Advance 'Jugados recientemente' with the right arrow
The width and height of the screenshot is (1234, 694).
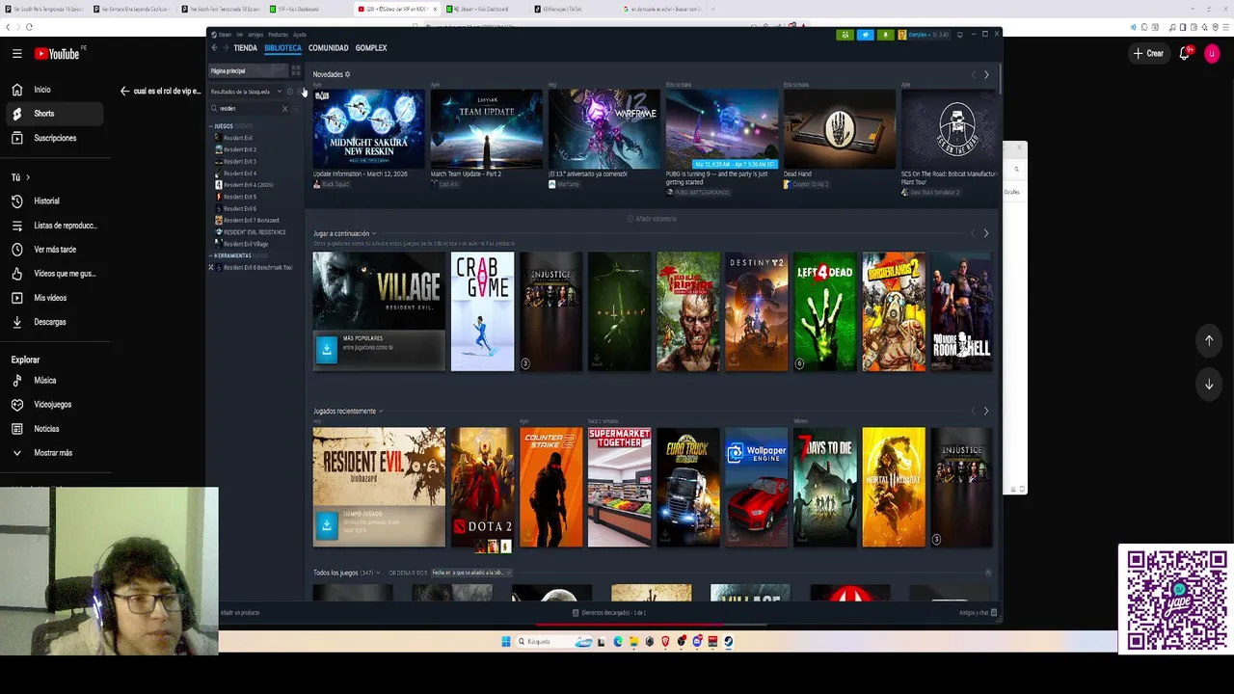tap(985, 411)
